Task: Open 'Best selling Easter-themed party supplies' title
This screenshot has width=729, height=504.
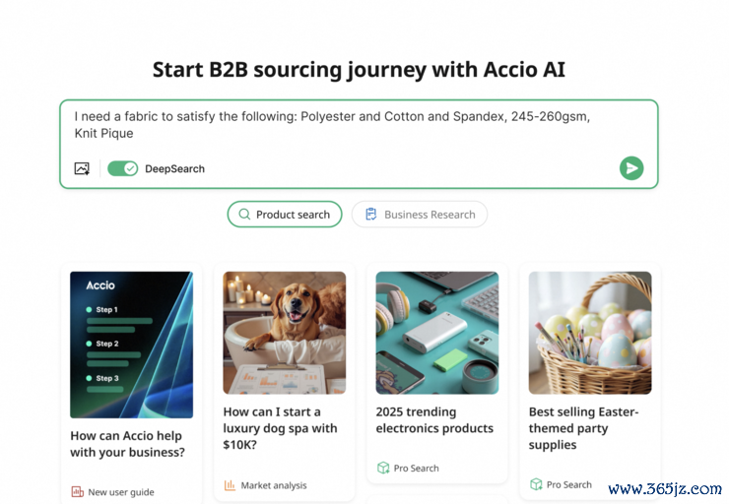Action: pos(584,428)
